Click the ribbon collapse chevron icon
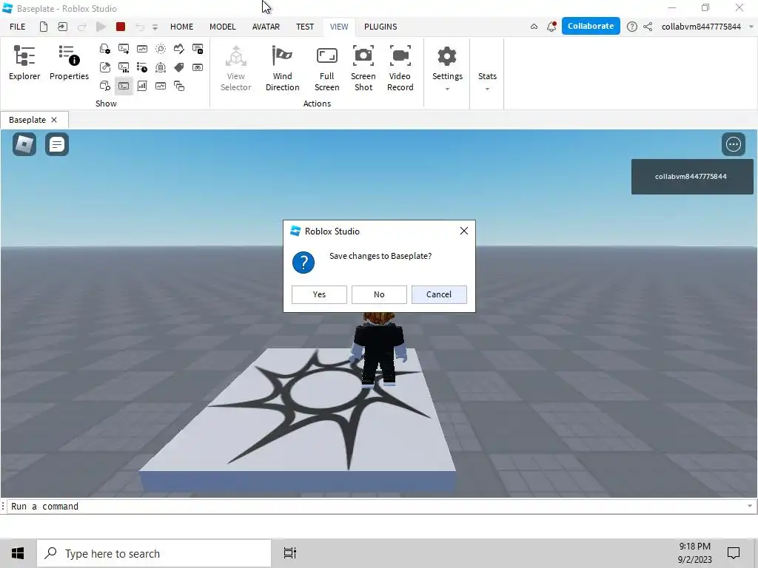Screen dimensions: 758x568 pyautogui.click(x=534, y=27)
